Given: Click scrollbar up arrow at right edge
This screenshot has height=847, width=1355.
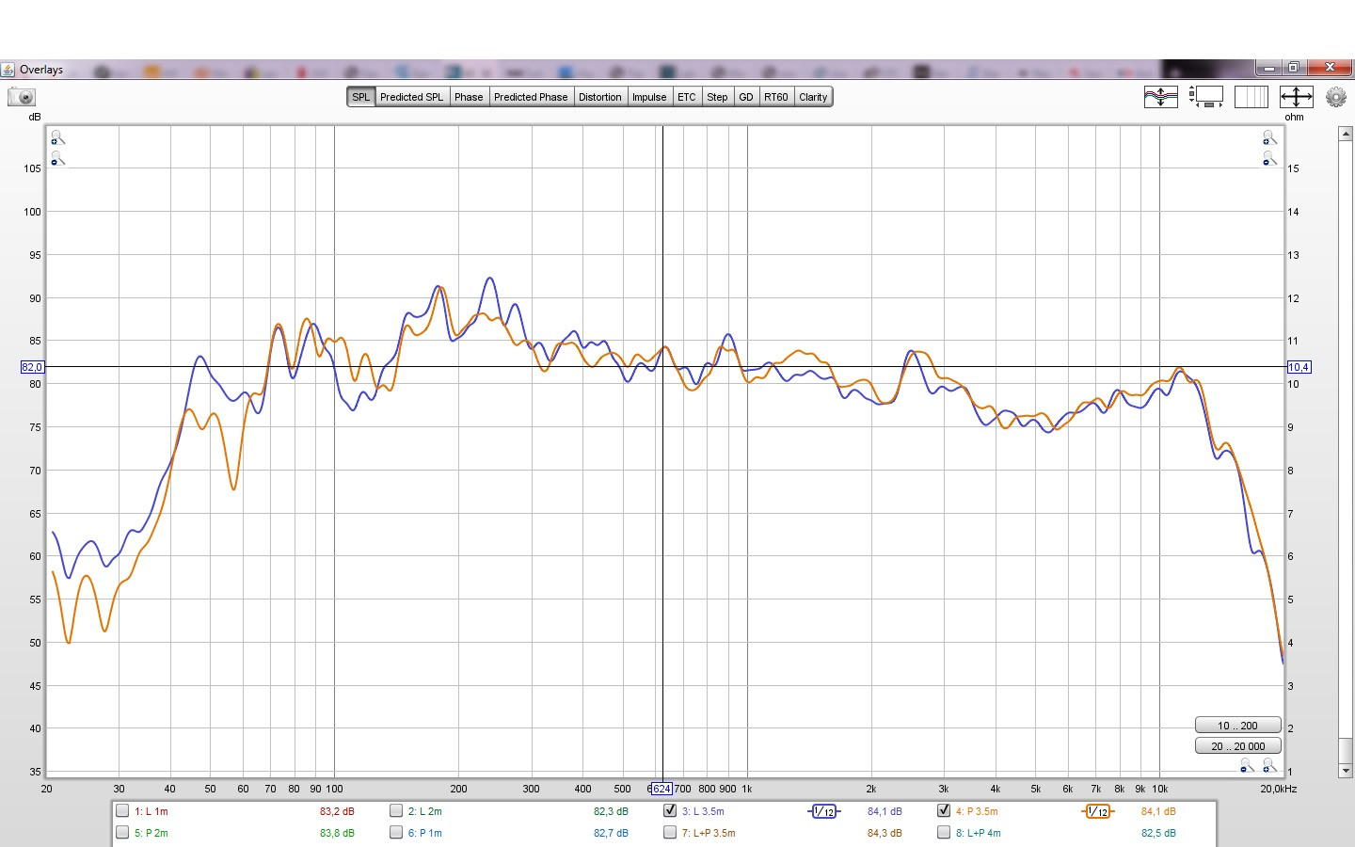Looking at the screenshot, I should coord(1345,134).
